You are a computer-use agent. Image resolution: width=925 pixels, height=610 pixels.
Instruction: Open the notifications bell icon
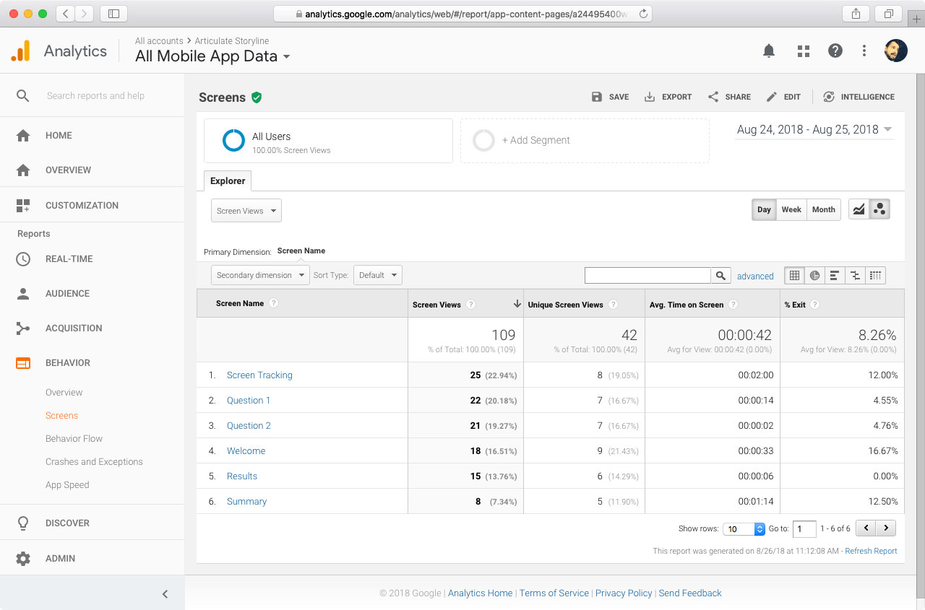click(x=769, y=51)
